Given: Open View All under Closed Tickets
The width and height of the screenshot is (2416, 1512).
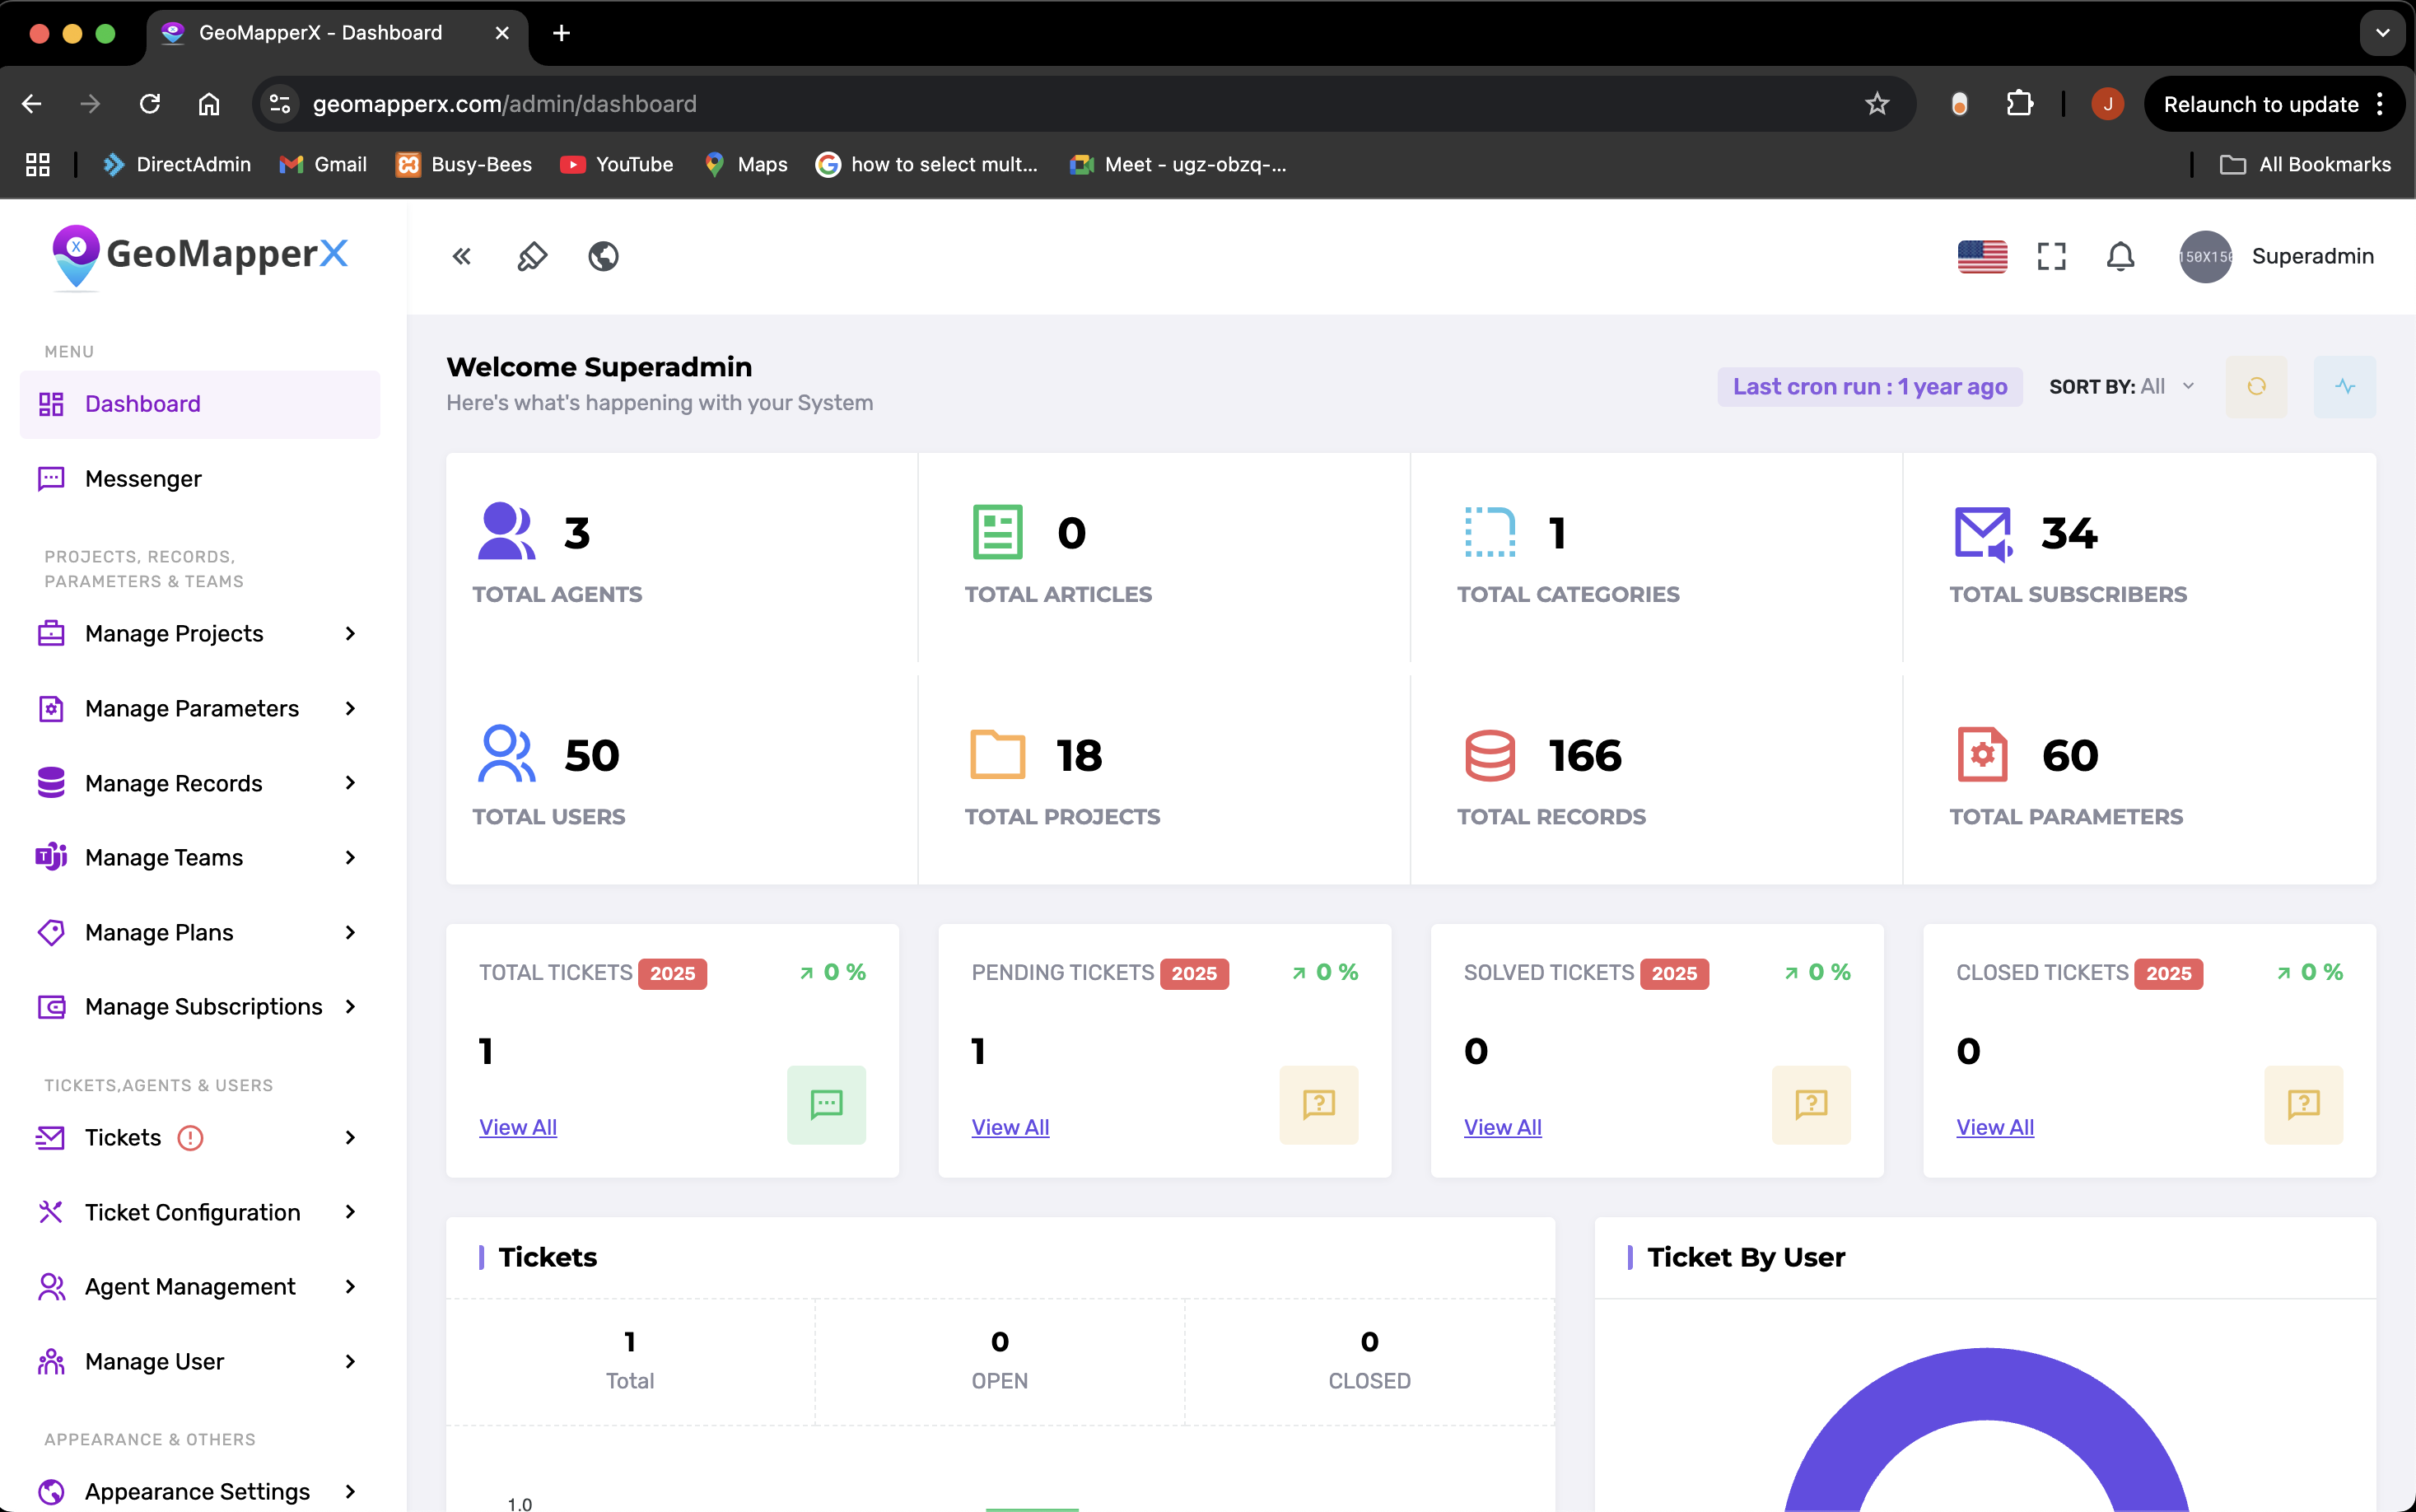Looking at the screenshot, I should click(x=1995, y=1128).
